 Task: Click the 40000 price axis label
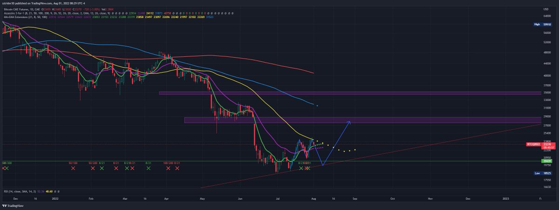(547, 75)
